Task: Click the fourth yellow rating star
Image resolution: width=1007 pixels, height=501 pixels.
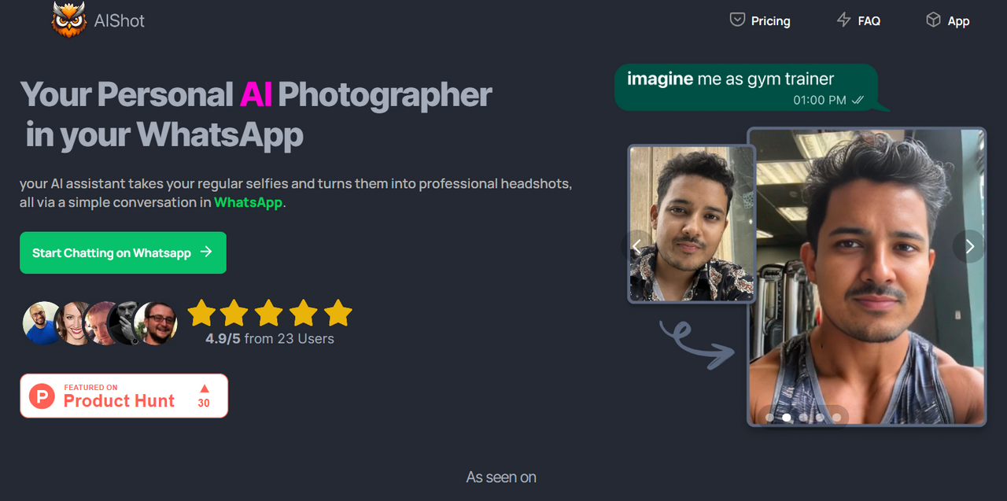Action: coord(304,312)
